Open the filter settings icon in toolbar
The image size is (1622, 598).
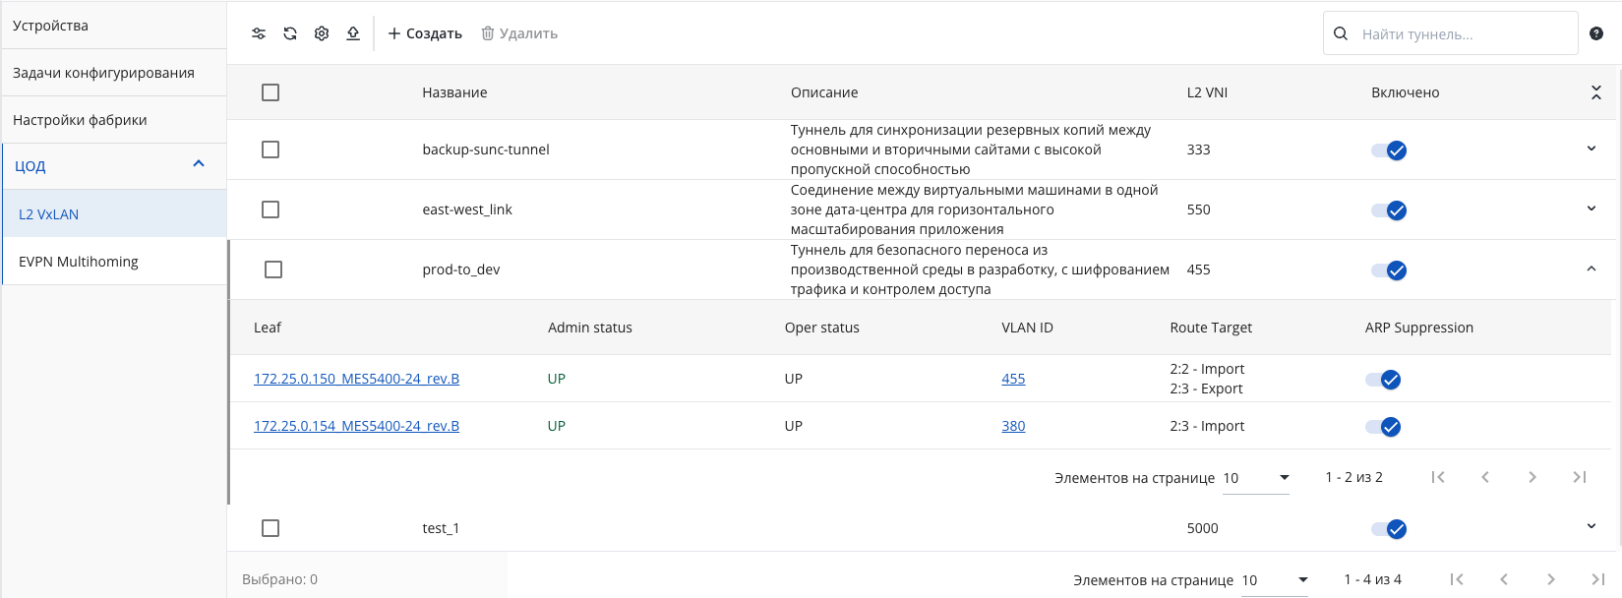pos(259,33)
